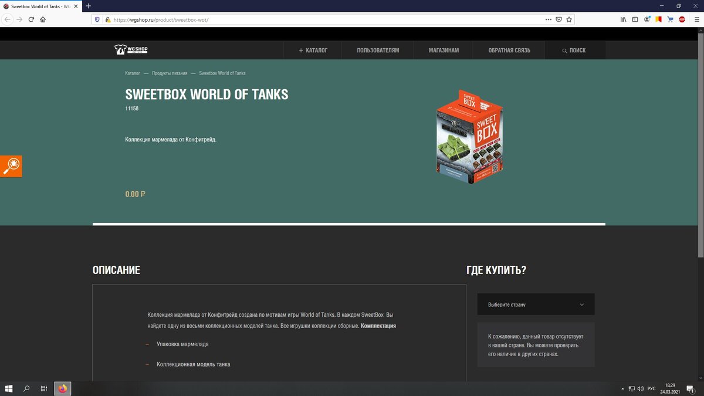
Task: Open the network status tray icon
Action: (x=632, y=388)
